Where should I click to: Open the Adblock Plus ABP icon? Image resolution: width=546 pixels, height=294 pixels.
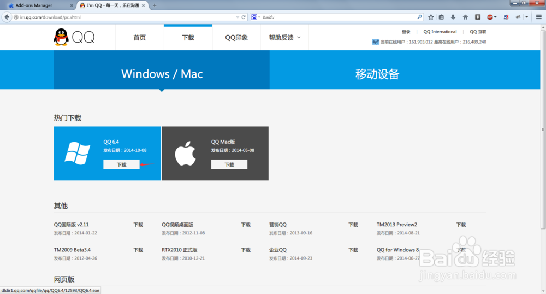[490, 17]
